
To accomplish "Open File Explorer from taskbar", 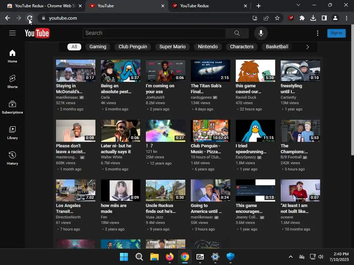I will coord(155,257).
